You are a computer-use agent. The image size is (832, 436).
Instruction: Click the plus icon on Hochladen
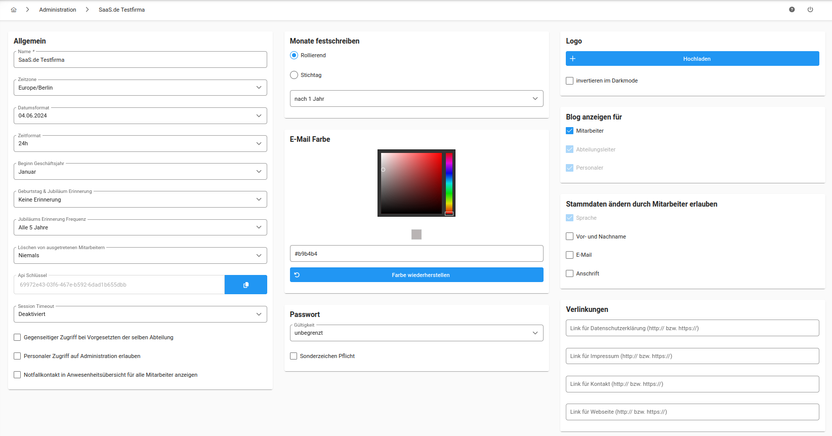click(573, 59)
